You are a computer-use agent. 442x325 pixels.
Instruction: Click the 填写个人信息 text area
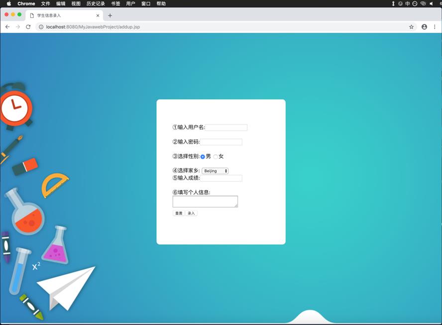pos(205,201)
